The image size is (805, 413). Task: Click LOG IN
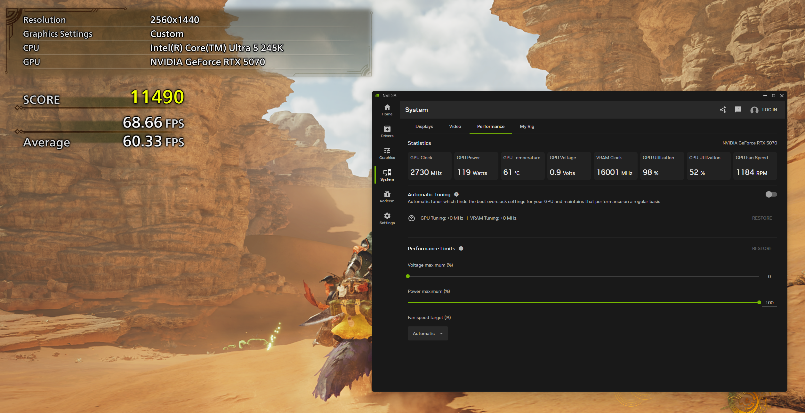(x=769, y=110)
